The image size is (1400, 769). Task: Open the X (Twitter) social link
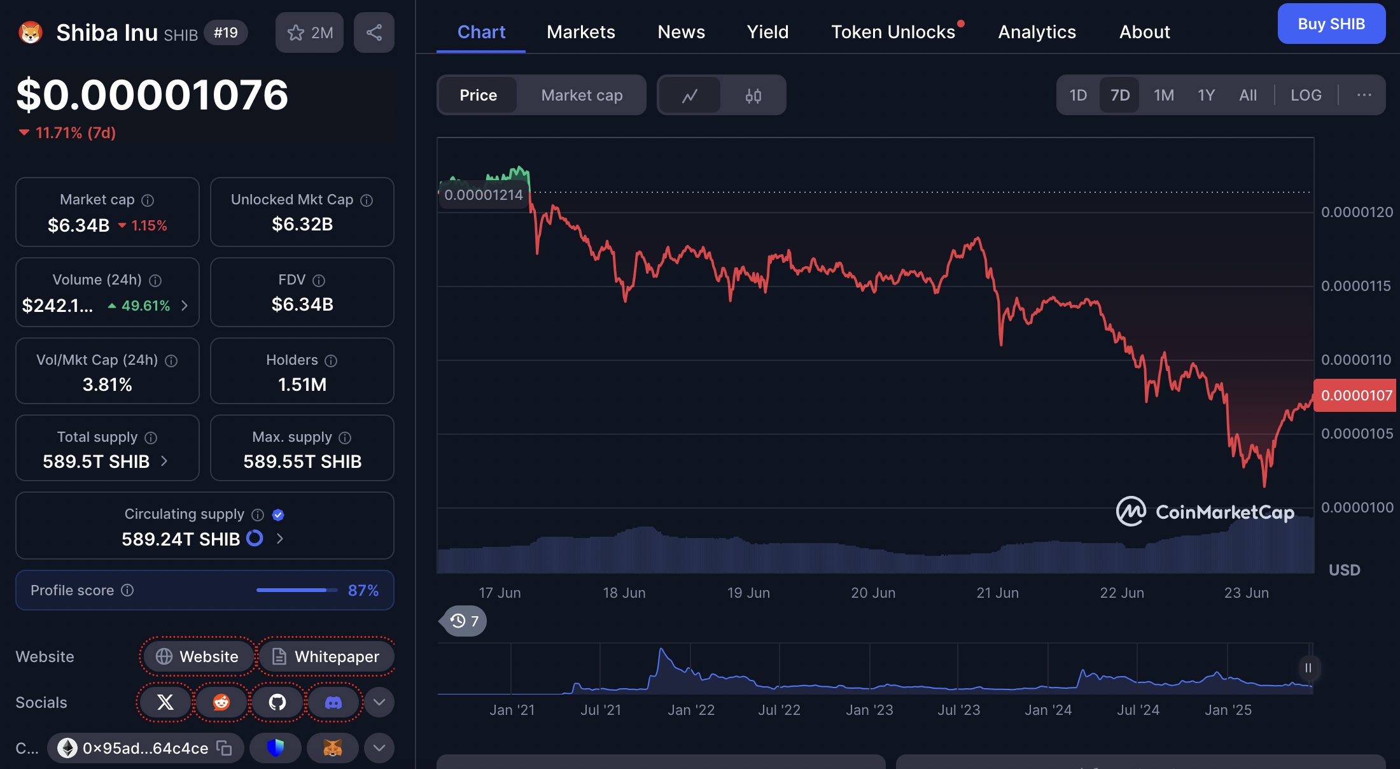(165, 702)
